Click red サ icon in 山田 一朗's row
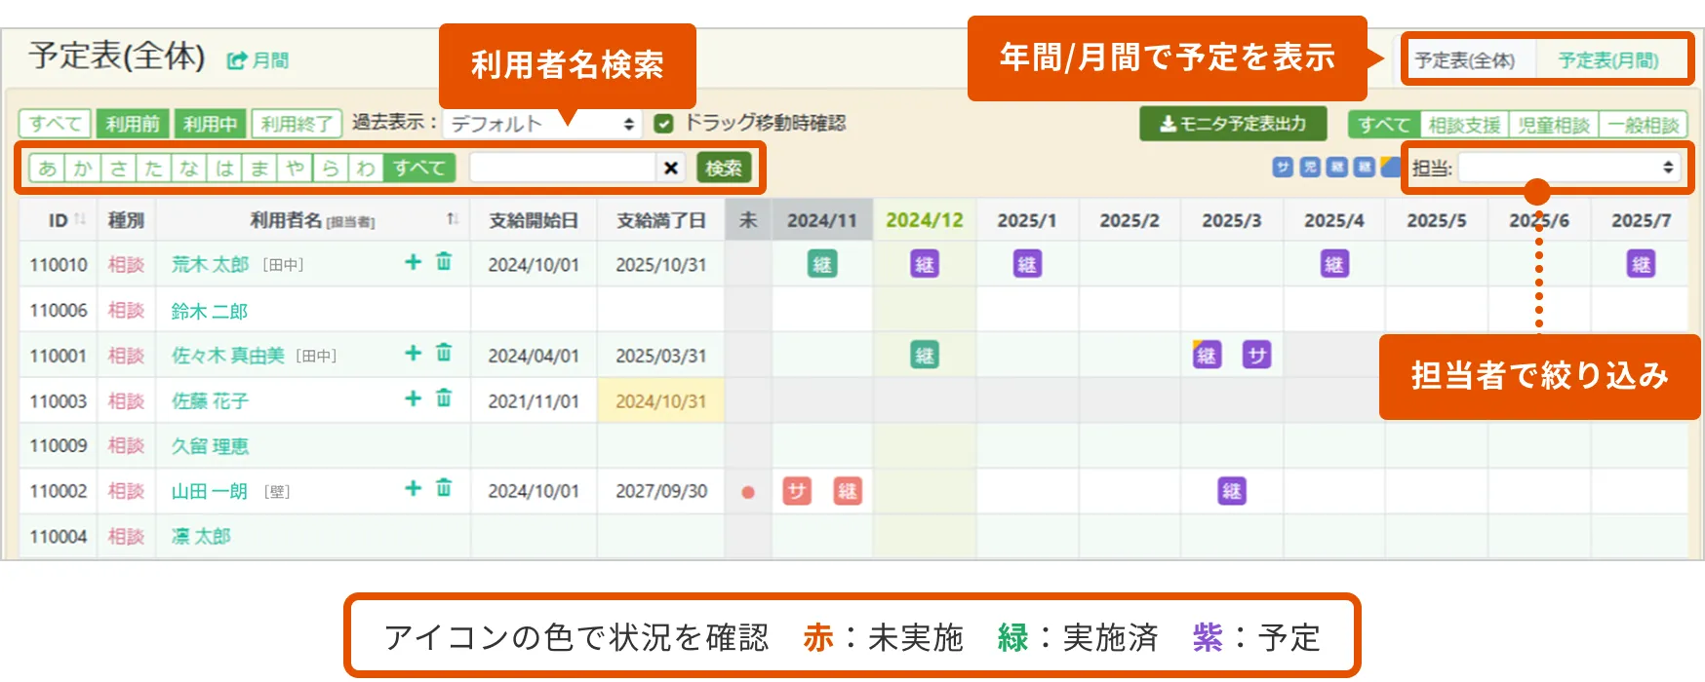Image resolution: width=1705 pixels, height=682 pixels. [x=797, y=491]
